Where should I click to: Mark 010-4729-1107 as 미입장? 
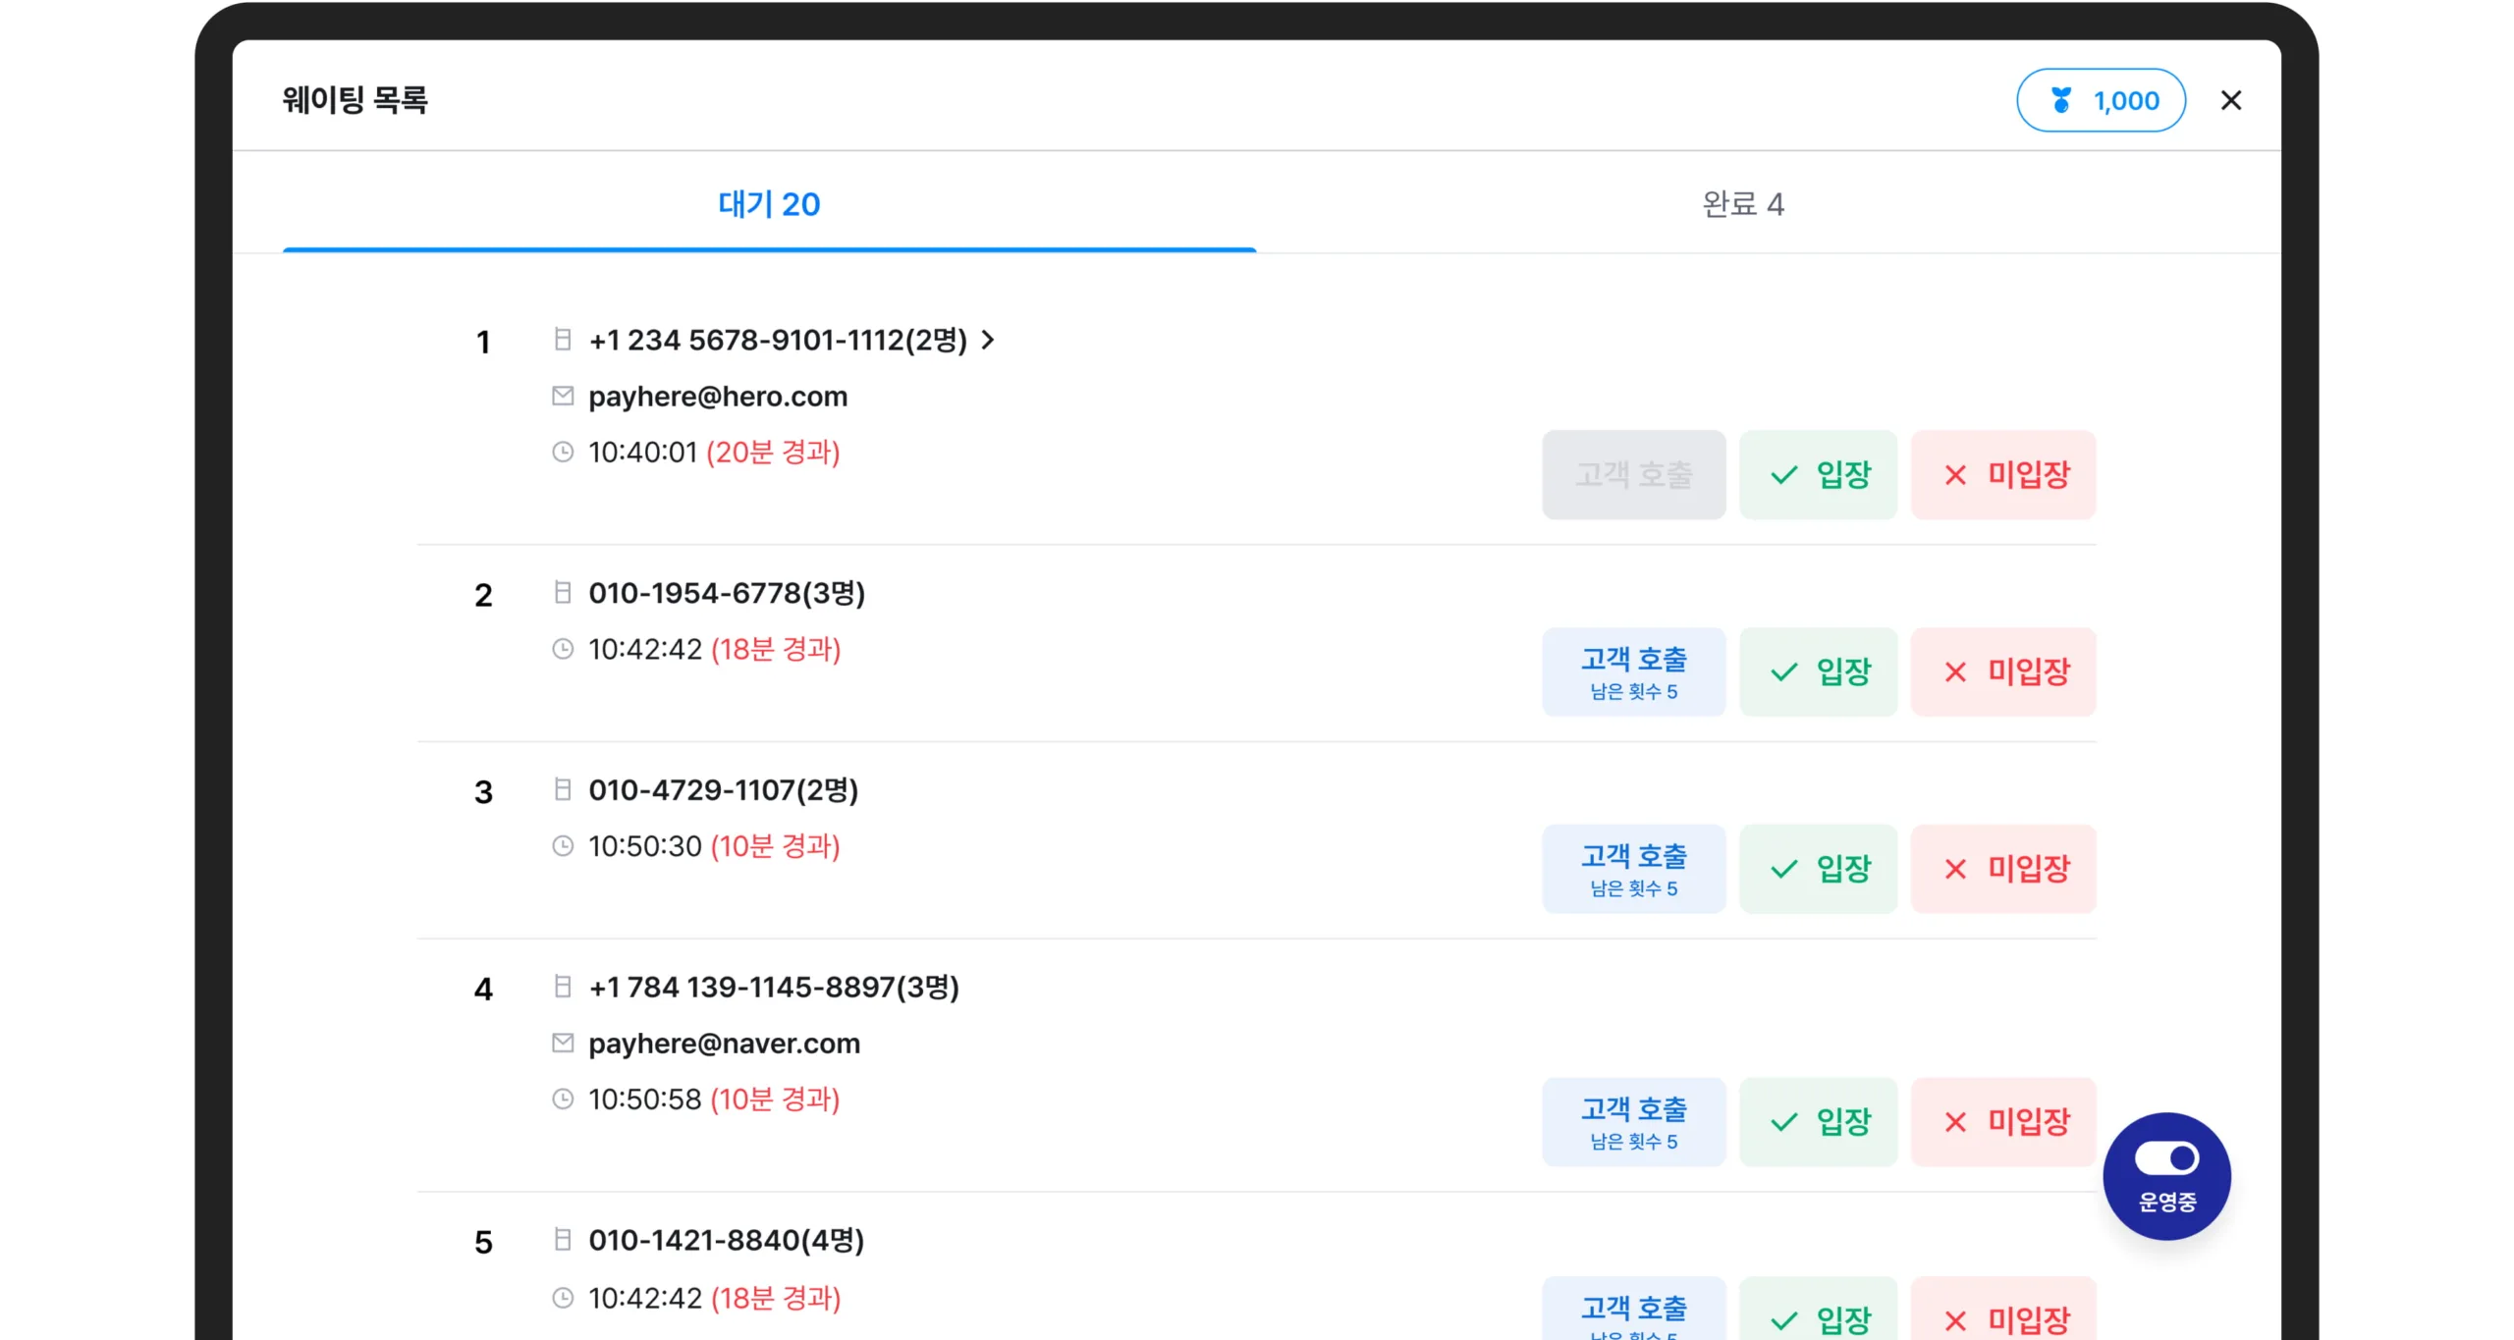pyautogui.click(x=2002, y=869)
